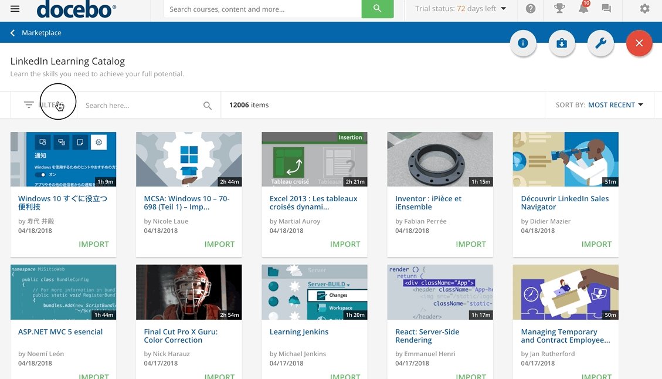This screenshot has width=662, height=379.
Task: Focus the global search courses field
Action: [x=263, y=9]
